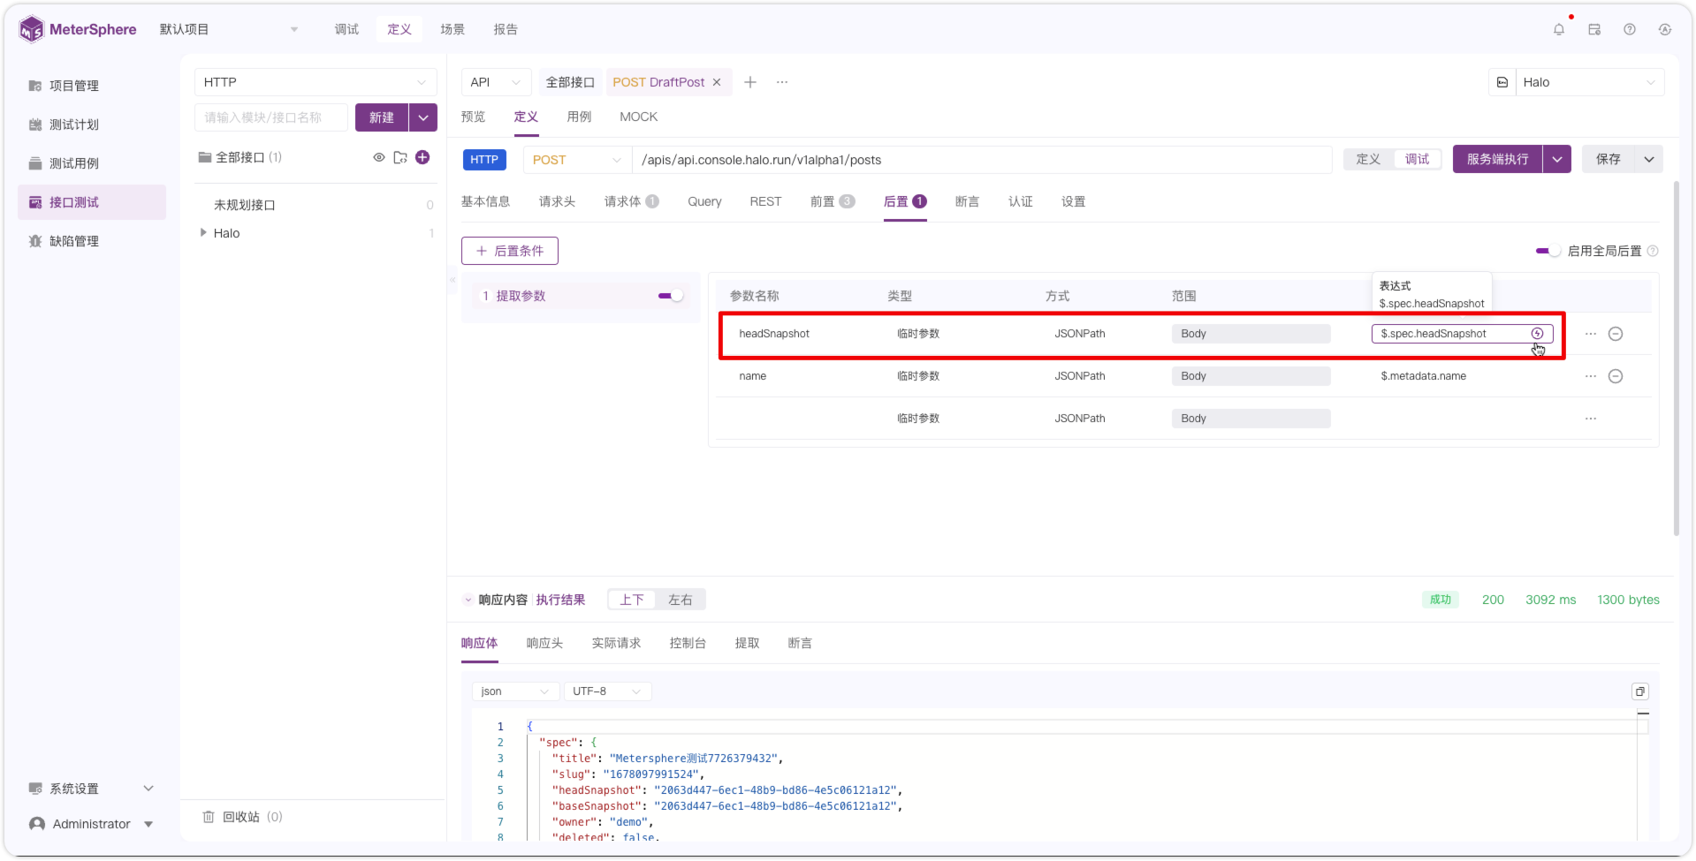Remove the headSnapshot extraction row
This screenshot has height=861, width=1696.
click(x=1616, y=334)
